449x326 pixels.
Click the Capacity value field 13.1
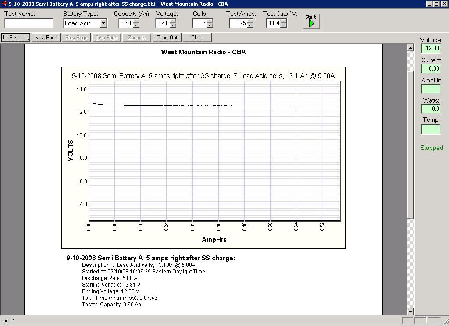click(126, 23)
